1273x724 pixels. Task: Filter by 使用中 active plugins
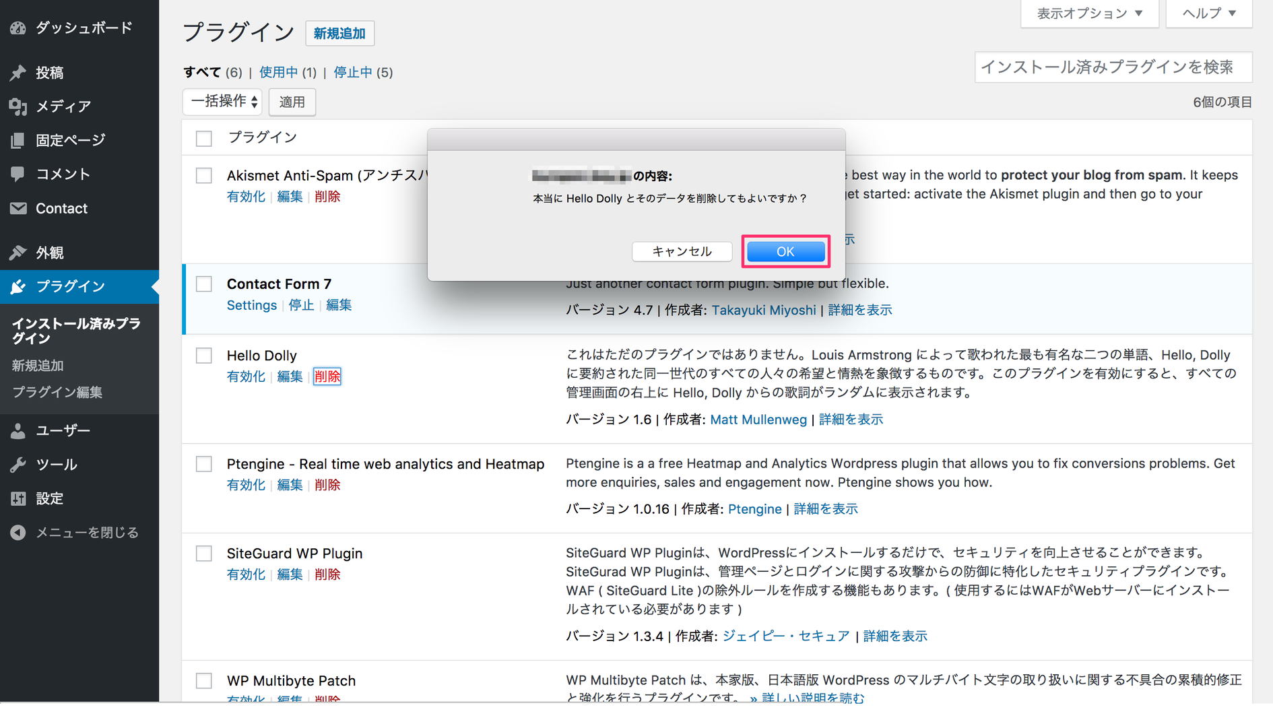click(278, 72)
